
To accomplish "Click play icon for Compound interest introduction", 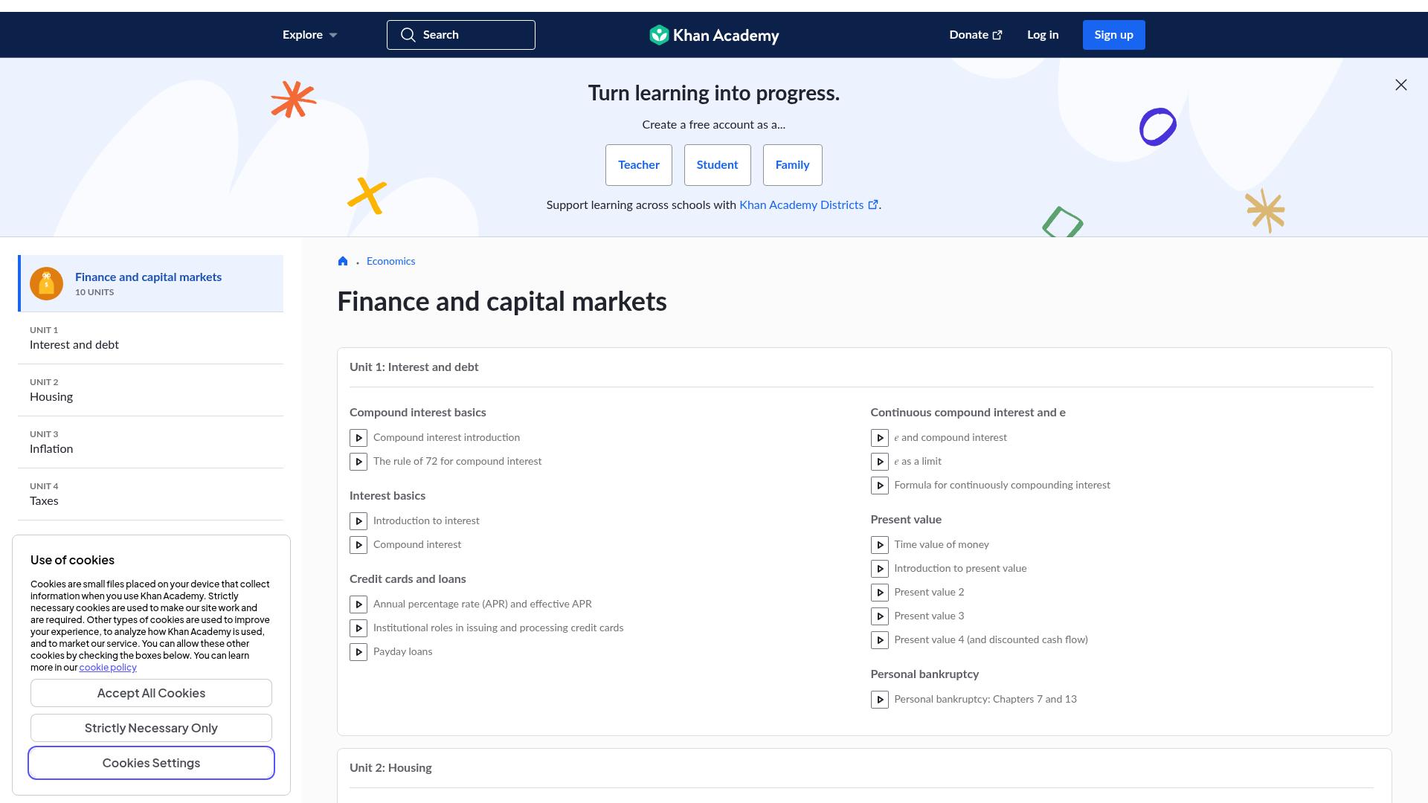I will [358, 438].
